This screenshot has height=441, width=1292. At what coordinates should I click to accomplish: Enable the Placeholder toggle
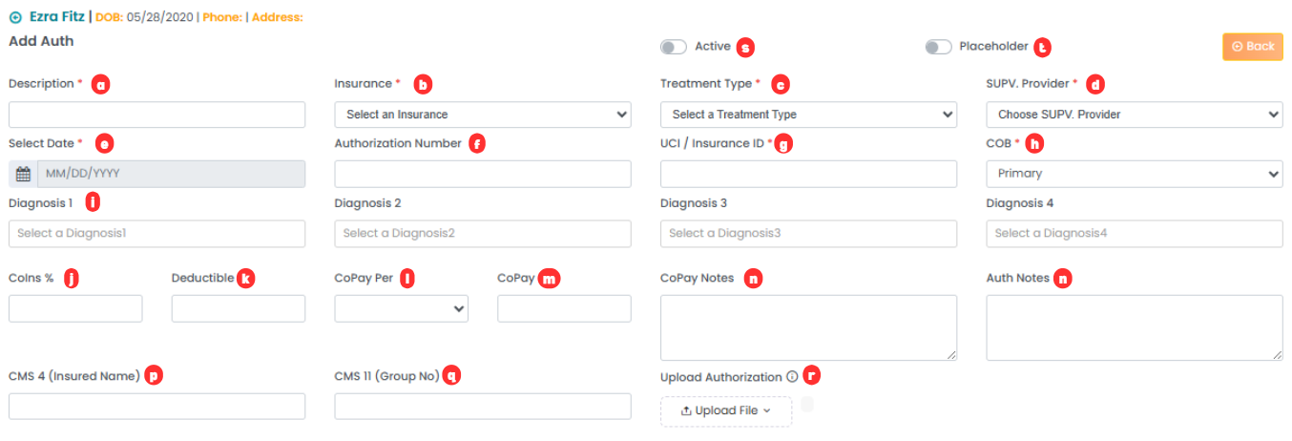pos(938,47)
